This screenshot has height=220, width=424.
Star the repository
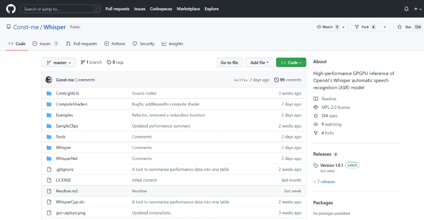pyautogui.click(x=408, y=27)
